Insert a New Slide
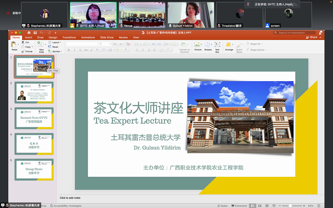The width and height of the screenshot is (333, 208). pos(41,46)
